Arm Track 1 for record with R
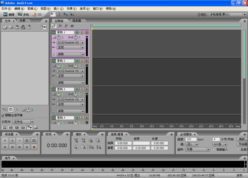 [87, 32]
